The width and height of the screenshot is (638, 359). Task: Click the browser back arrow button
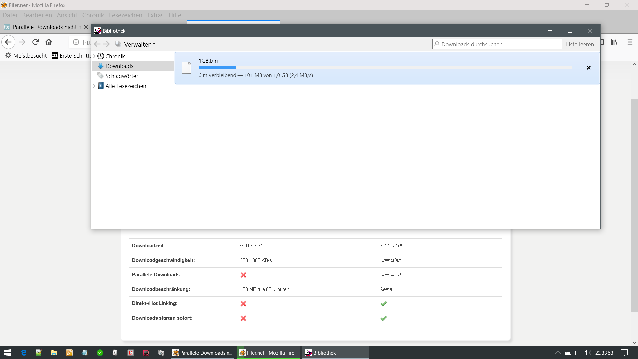tap(8, 42)
